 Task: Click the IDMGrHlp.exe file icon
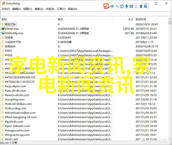3,33
